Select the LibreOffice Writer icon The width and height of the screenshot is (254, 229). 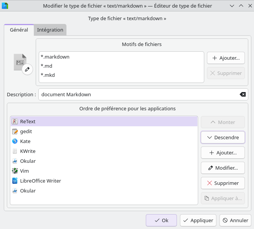pos(15,181)
